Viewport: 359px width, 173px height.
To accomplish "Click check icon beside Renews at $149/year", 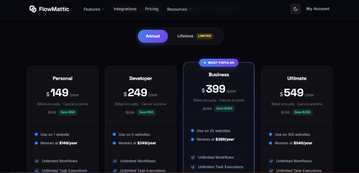I will [36, 143].
